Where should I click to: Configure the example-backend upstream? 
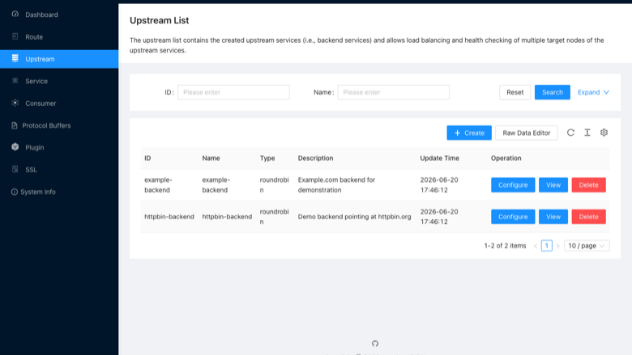513,185
